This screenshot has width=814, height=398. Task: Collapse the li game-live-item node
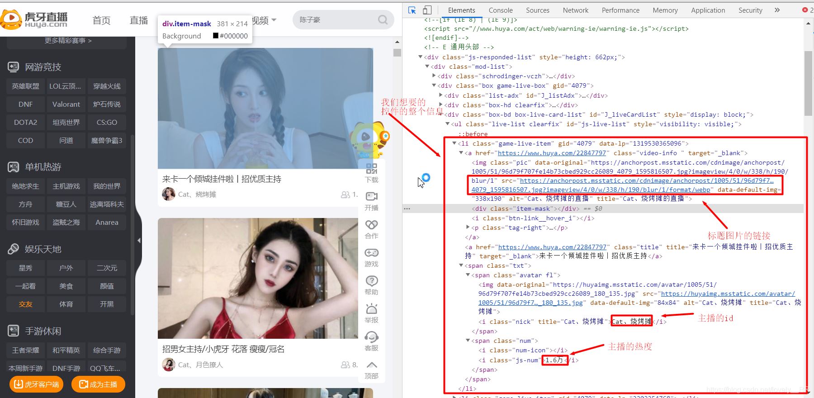tap(454, 143)
